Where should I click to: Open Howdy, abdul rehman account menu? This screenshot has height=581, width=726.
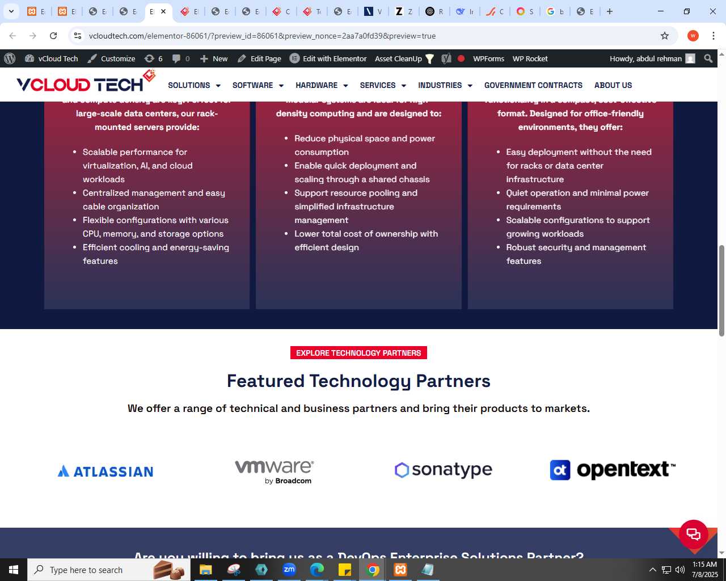pyautogui.click(x=652, y=58)
